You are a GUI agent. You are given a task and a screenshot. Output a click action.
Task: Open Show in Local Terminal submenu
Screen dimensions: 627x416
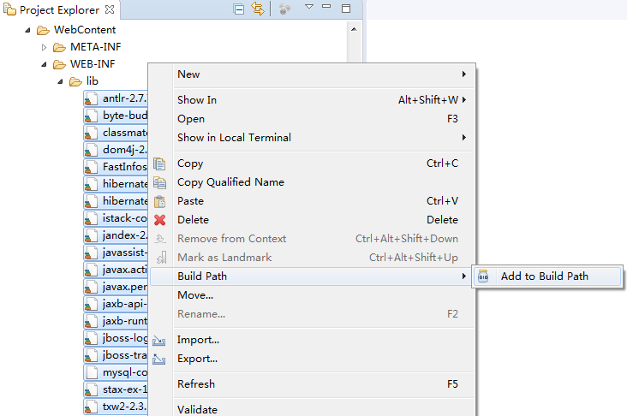tap(312, 138)
